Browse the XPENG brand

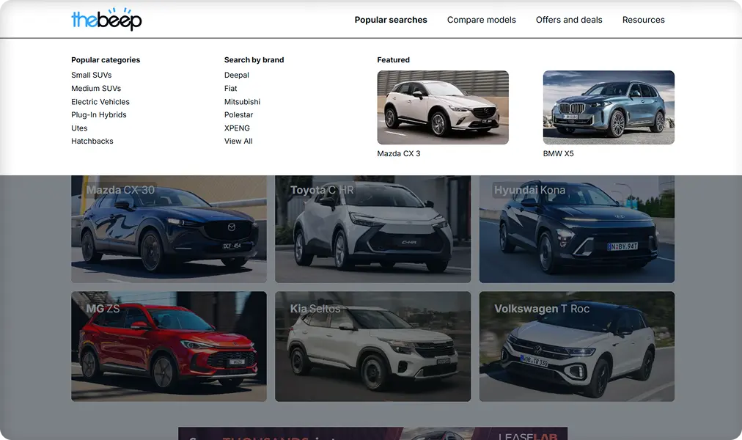point(237,128)
